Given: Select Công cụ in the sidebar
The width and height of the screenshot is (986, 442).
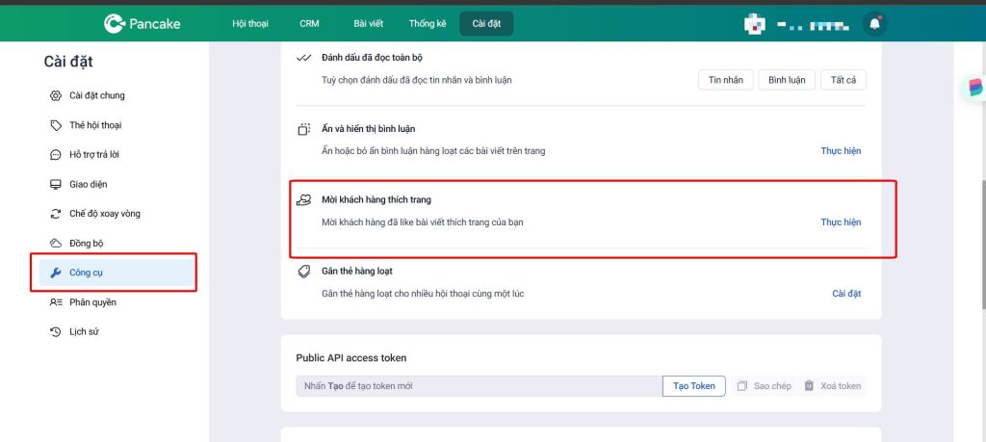Looking at the screenshot, I should coord(86,273).
